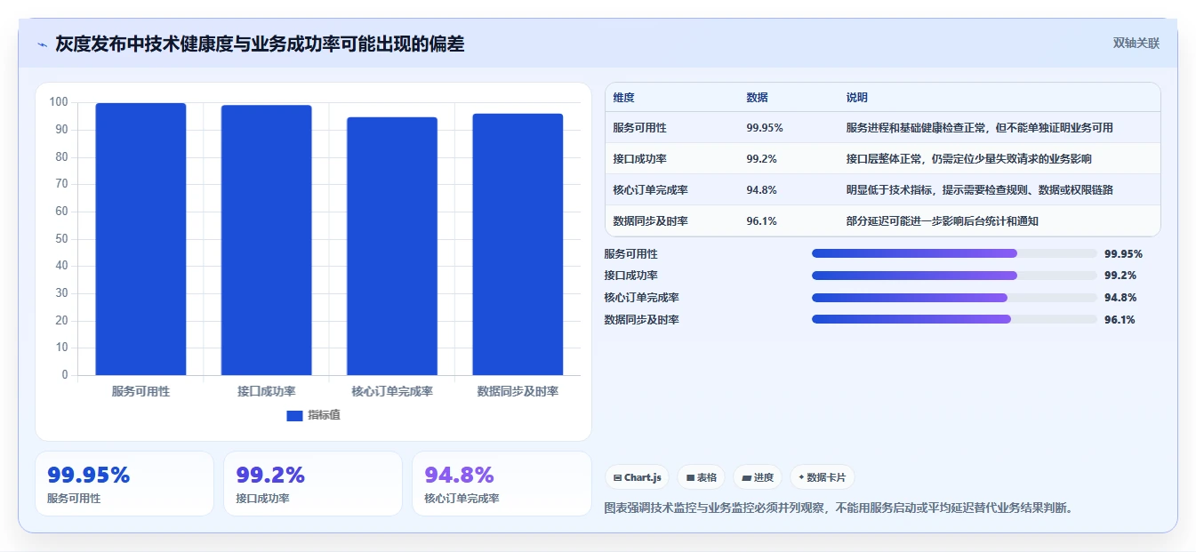Open the 99.95% 服务可用性 data card
The width and height of the screenshot is (1196, 552).
tap(124, 484)
